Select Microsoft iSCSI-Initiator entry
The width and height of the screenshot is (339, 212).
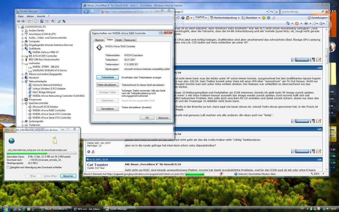[46, 107]
